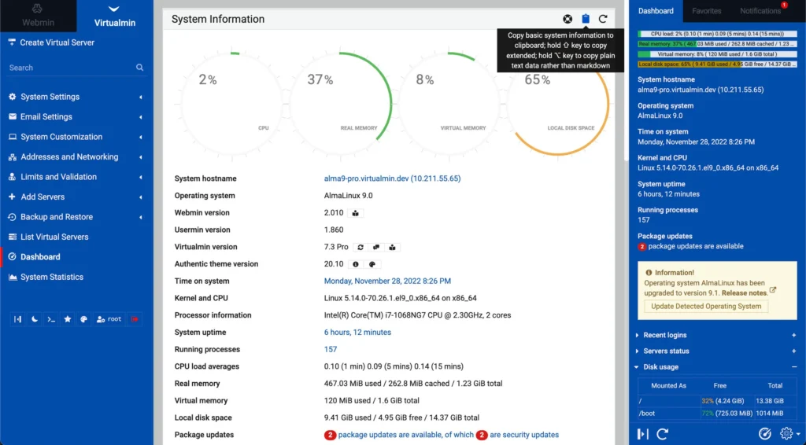Click the refresh icon in System Information header
Image resolution: width=806 pixels, height=445 pixels.
603,19
